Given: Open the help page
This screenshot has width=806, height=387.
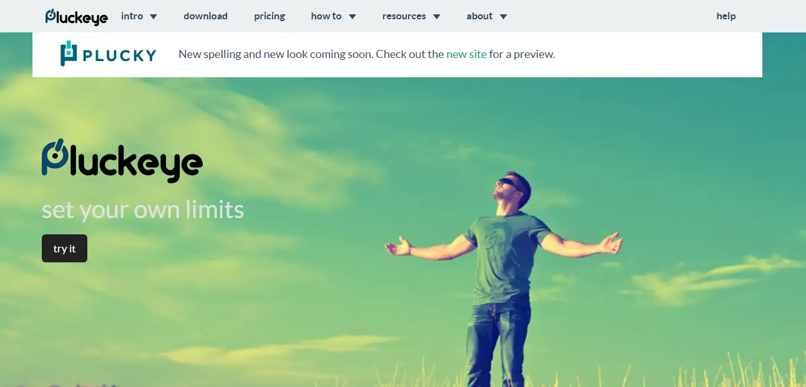Looking at the screenshot, I should (x=726, y=16).
